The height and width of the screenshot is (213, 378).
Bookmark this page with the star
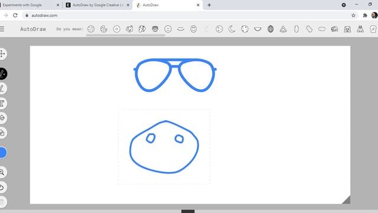coord(353,15)
